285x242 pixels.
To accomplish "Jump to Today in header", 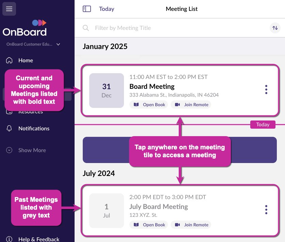I will tap(107, 9).
